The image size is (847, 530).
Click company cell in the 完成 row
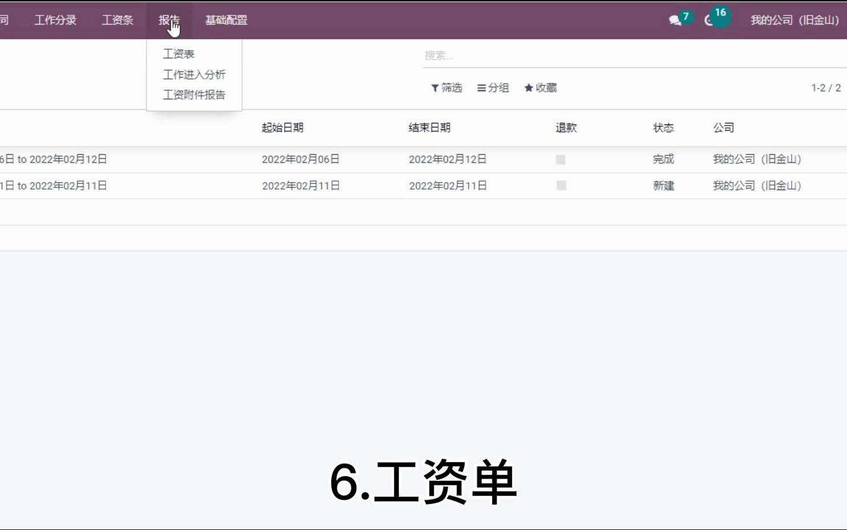pyautogui.click(x=757, y=159)
